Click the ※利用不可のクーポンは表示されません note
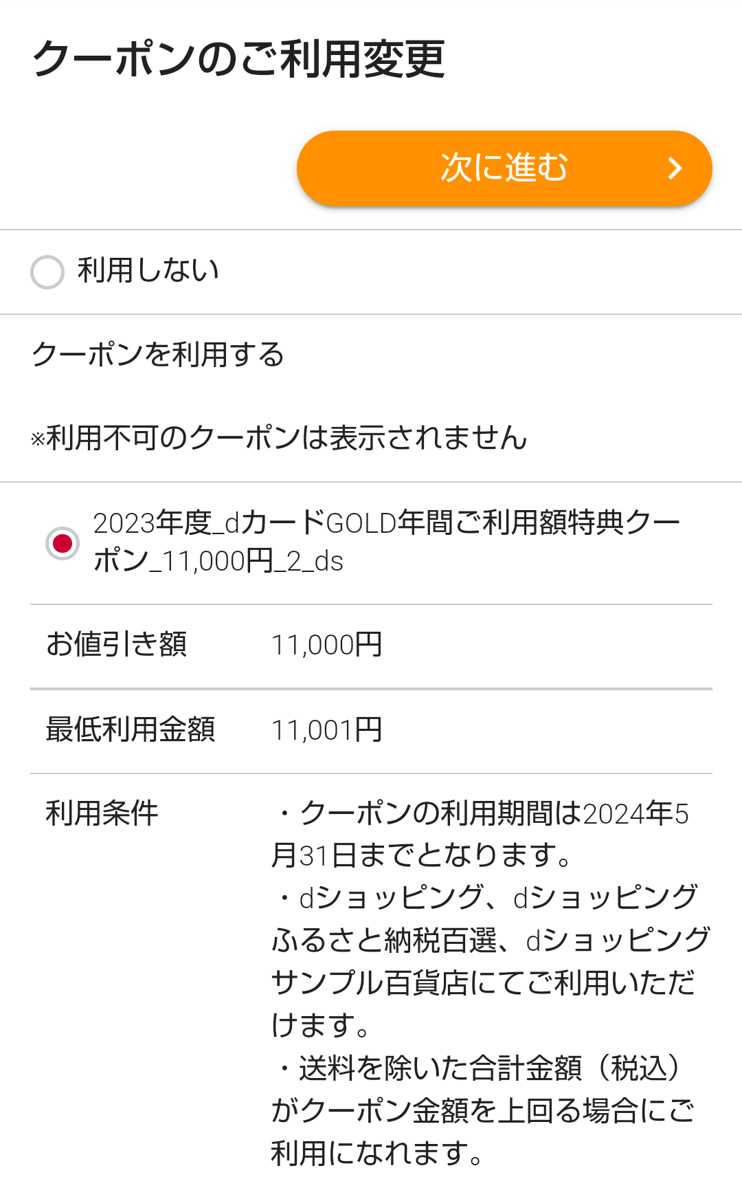742x1177 pixels. pyautogui.click(x=279, y=438)
